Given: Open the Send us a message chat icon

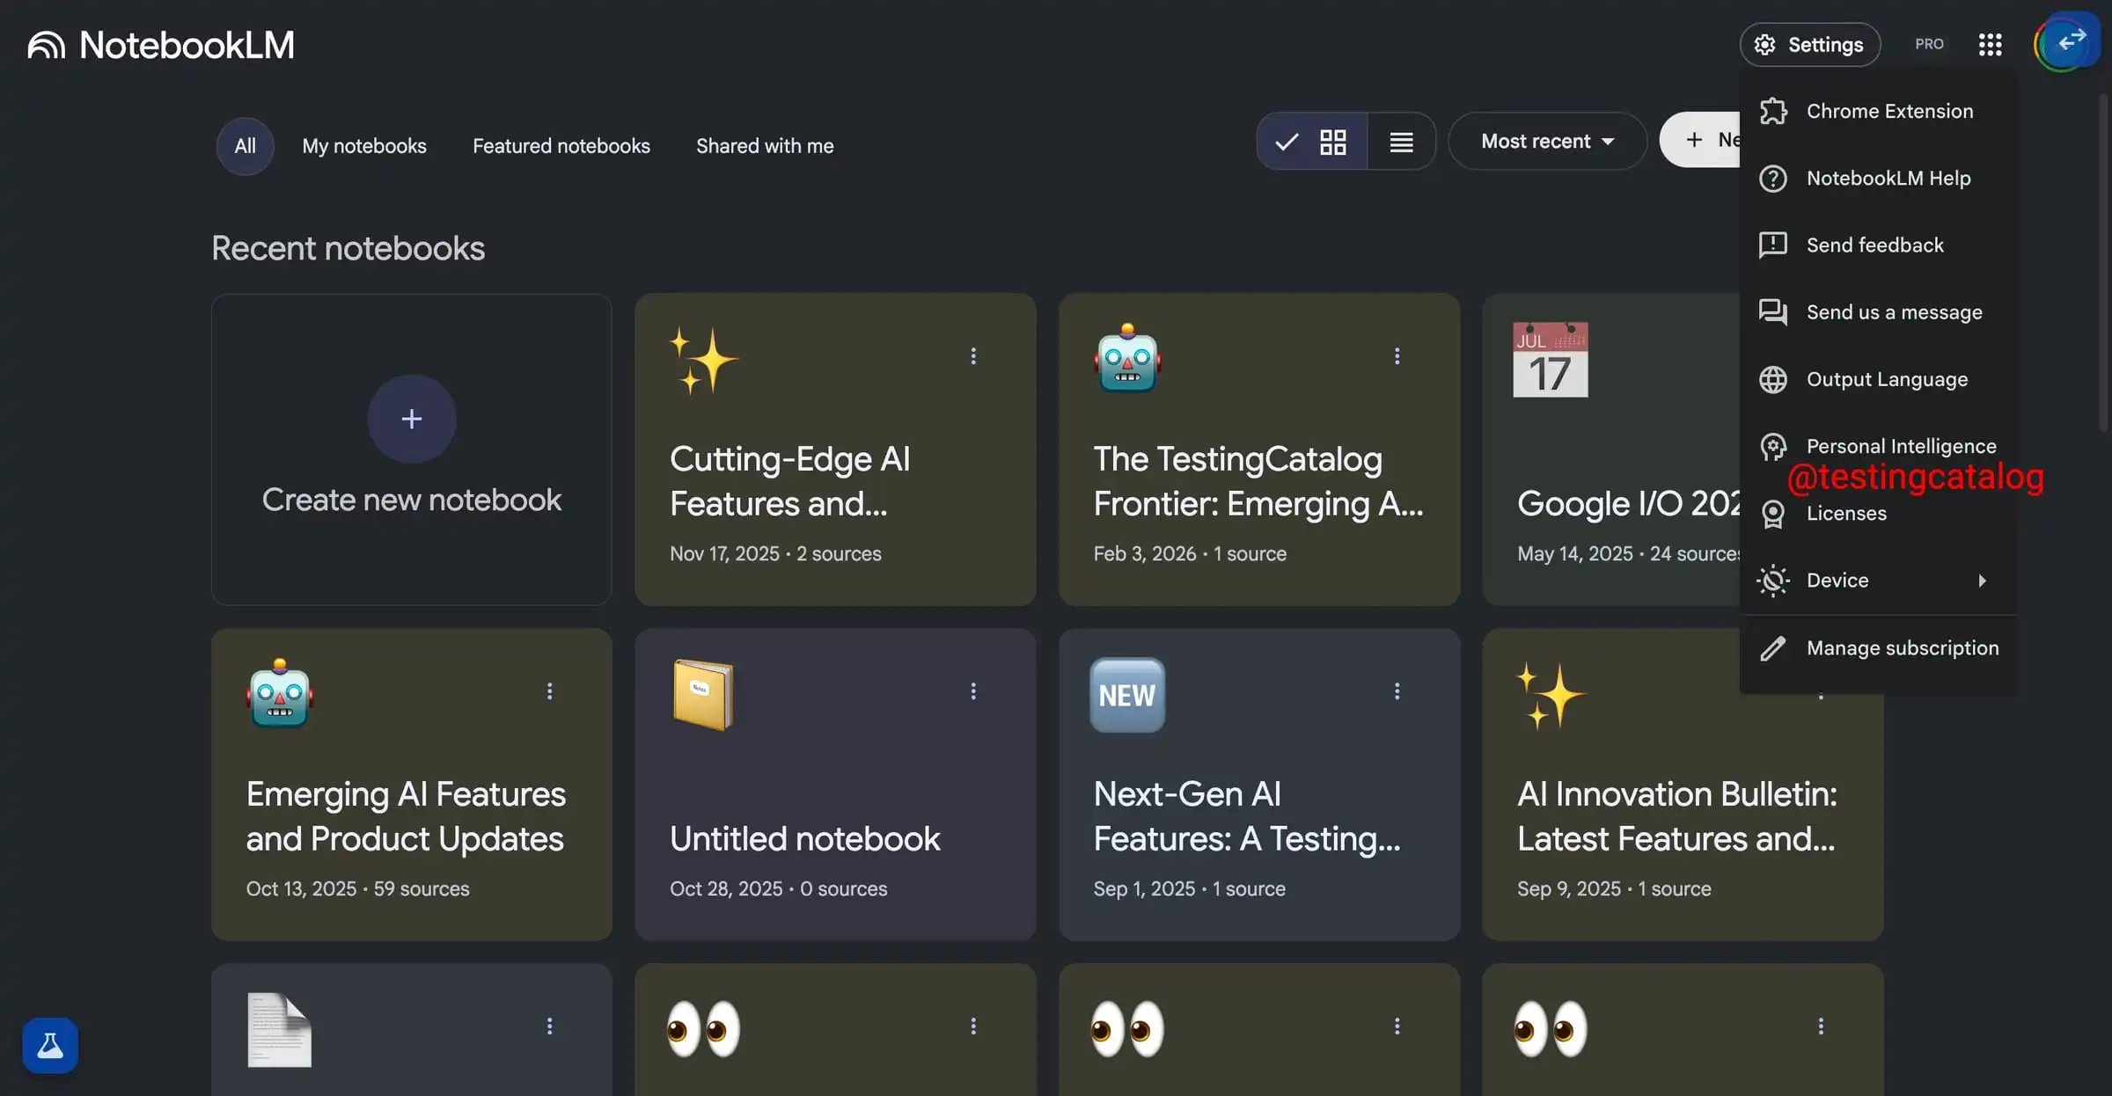Looking at the screenshot, I should tap(1772, 312).
